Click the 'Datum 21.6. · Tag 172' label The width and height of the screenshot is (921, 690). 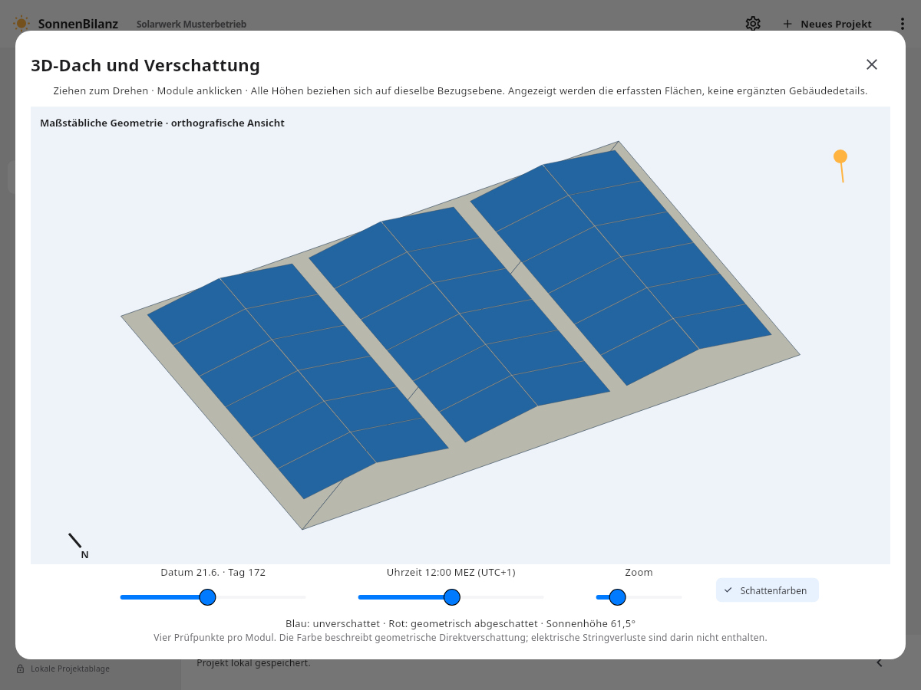[213, 572]
